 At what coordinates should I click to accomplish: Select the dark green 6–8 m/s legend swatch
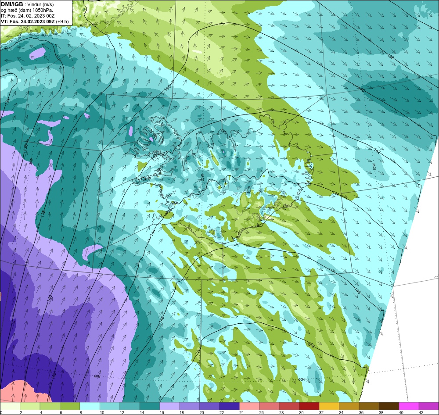point(70,406)
